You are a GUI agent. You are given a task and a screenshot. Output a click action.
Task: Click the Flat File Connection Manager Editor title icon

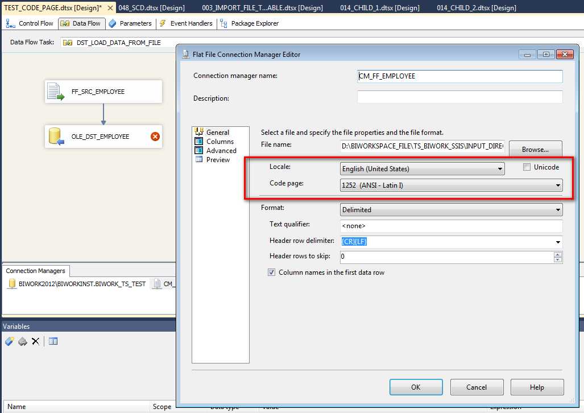(185, 55)
